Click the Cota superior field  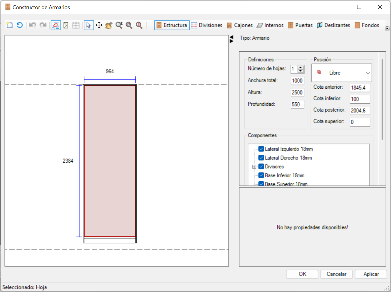pos(360,122)
